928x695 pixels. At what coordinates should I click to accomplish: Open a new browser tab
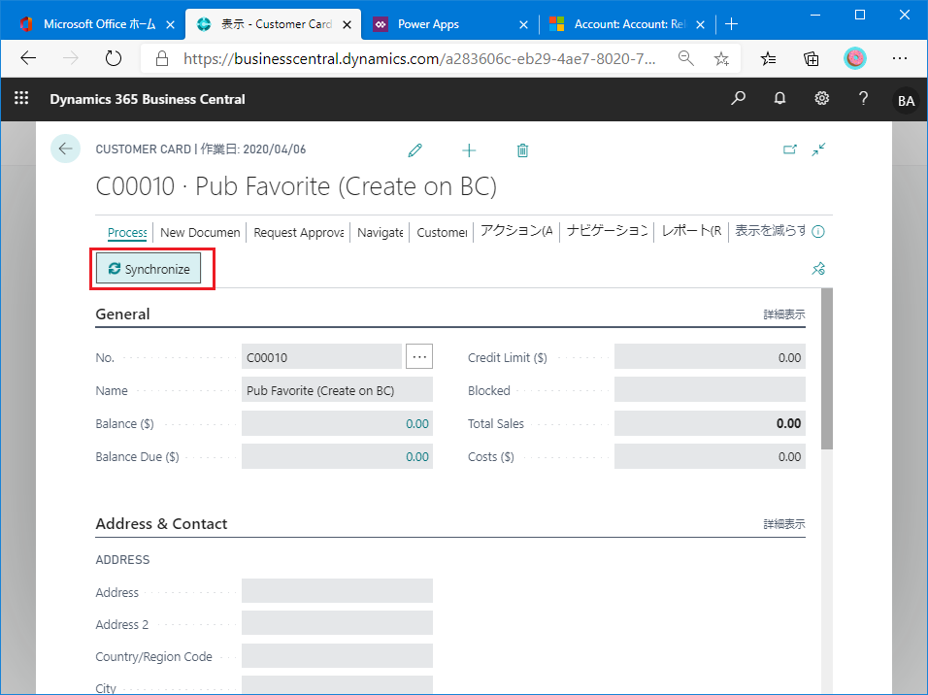[732, 23]
